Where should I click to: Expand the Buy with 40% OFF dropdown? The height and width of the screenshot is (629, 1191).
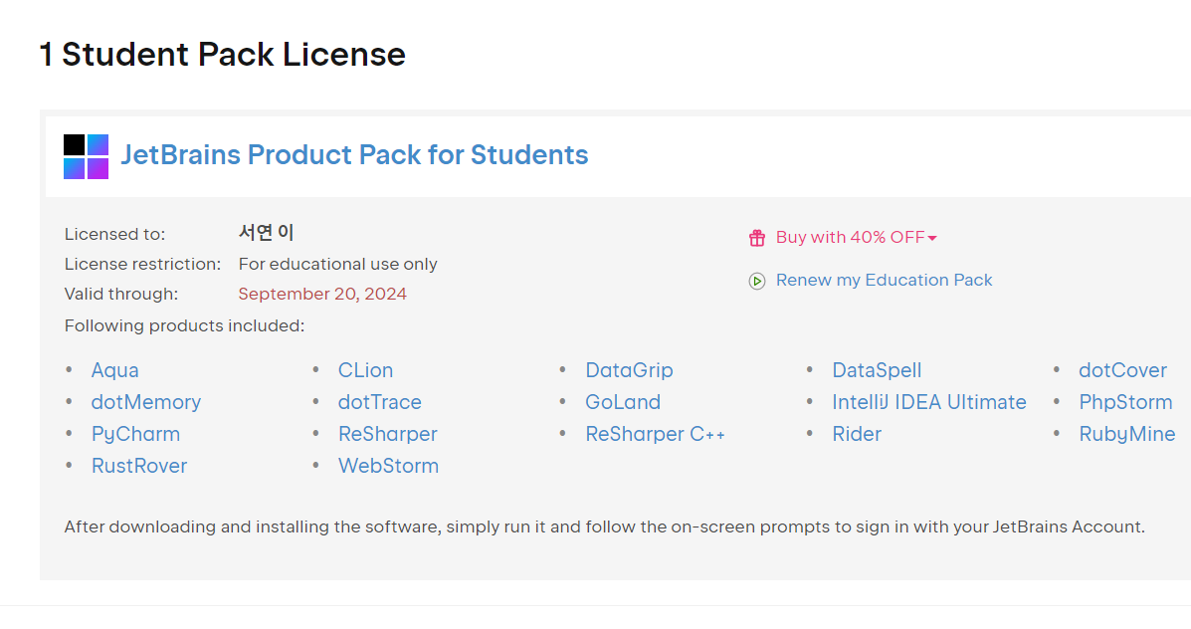[x=932, y=238]
